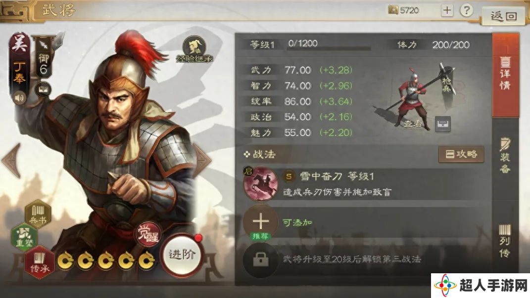Open the 传承 red hexagon icon
The image size is (530, 298).
tap(40, 262)
